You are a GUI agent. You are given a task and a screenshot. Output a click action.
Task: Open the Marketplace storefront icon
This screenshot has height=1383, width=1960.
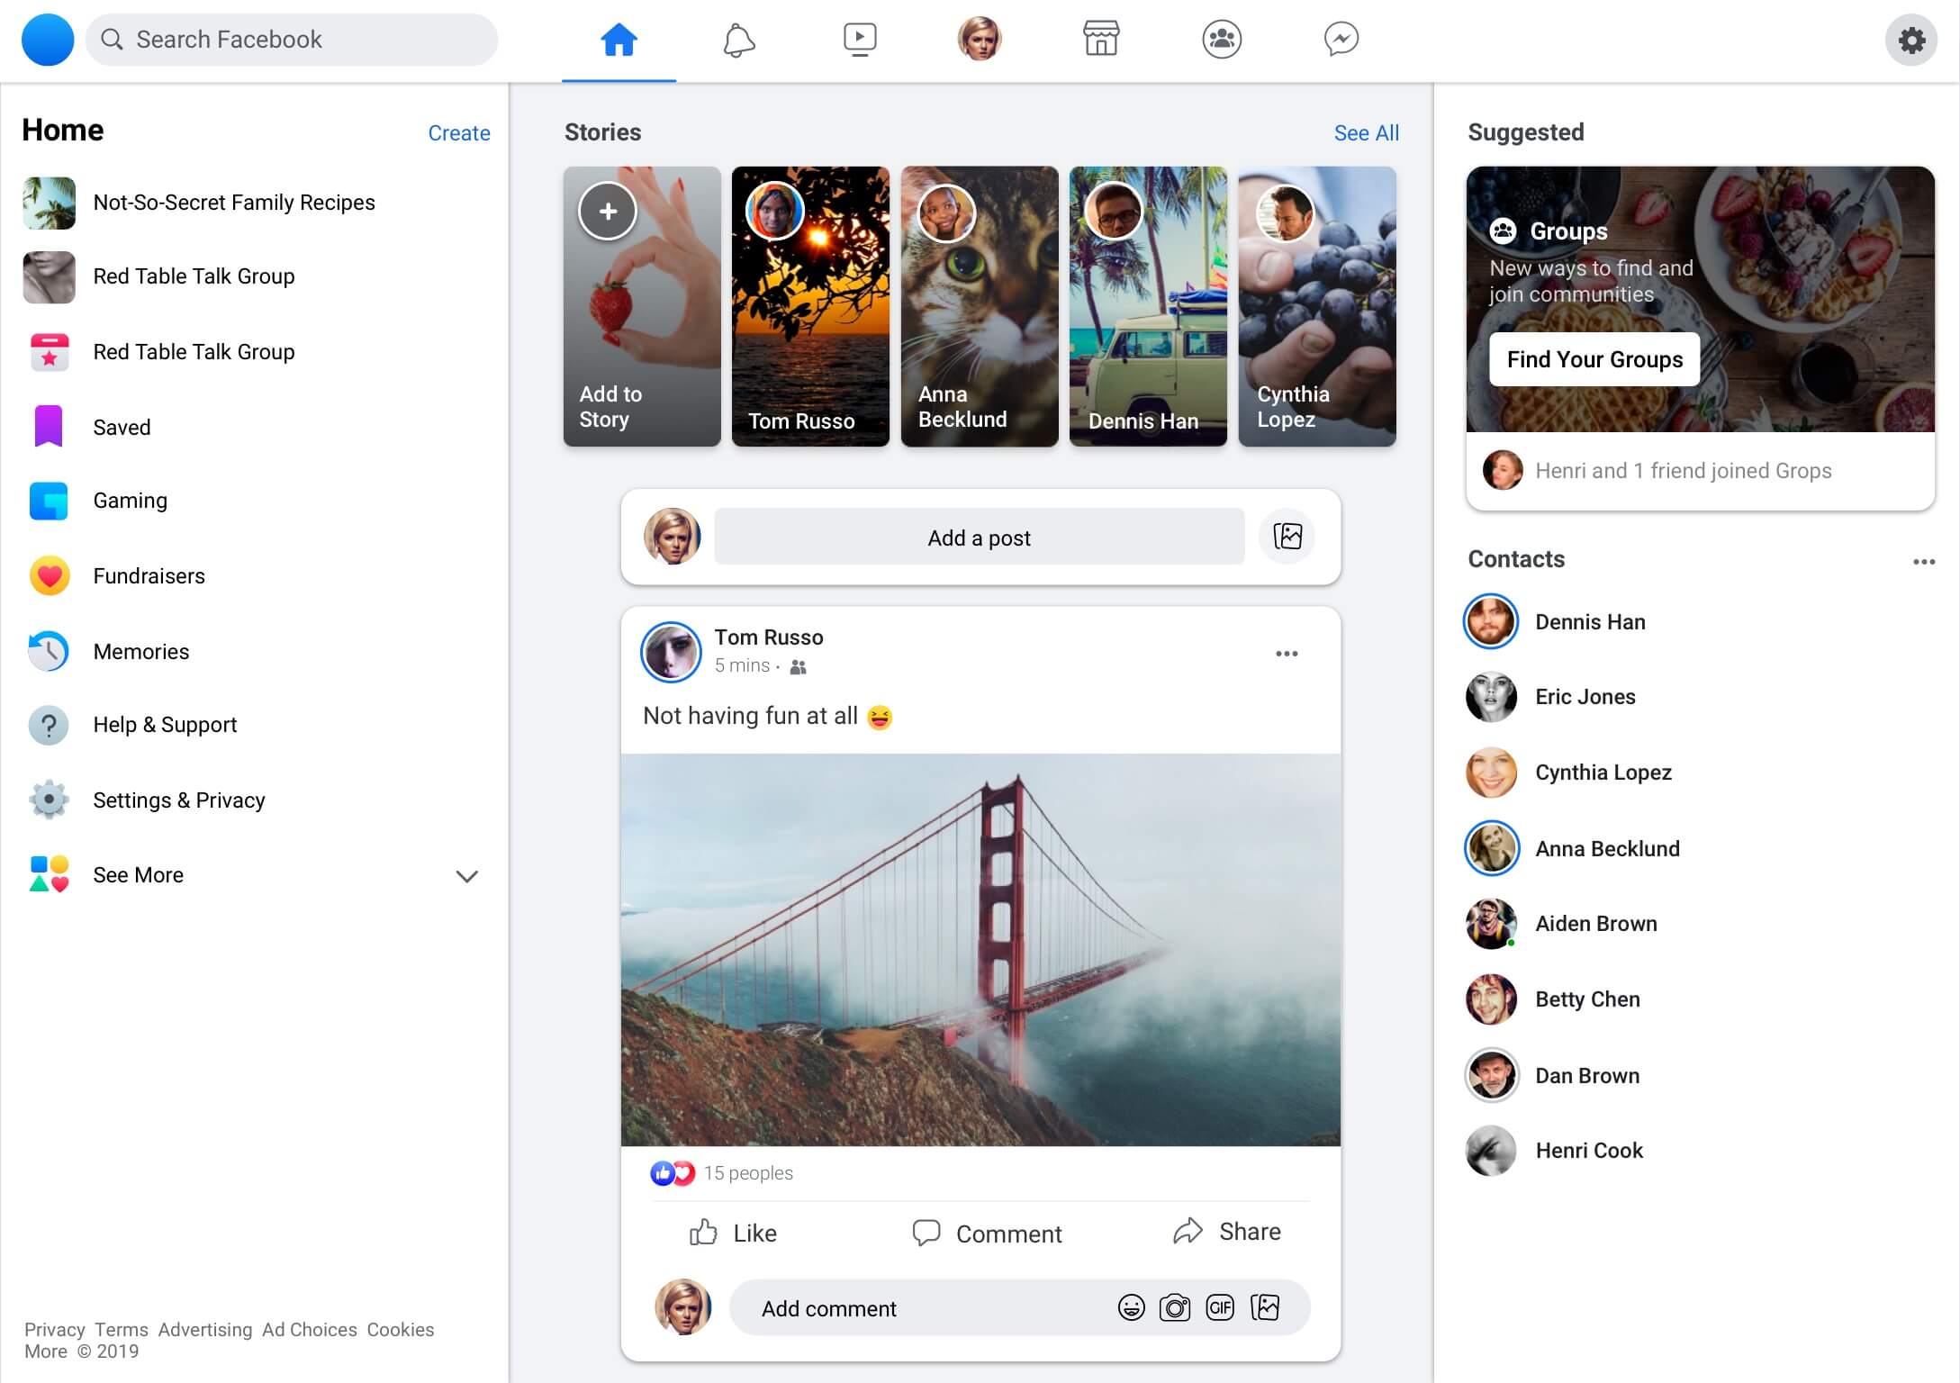coord(1100,40)
